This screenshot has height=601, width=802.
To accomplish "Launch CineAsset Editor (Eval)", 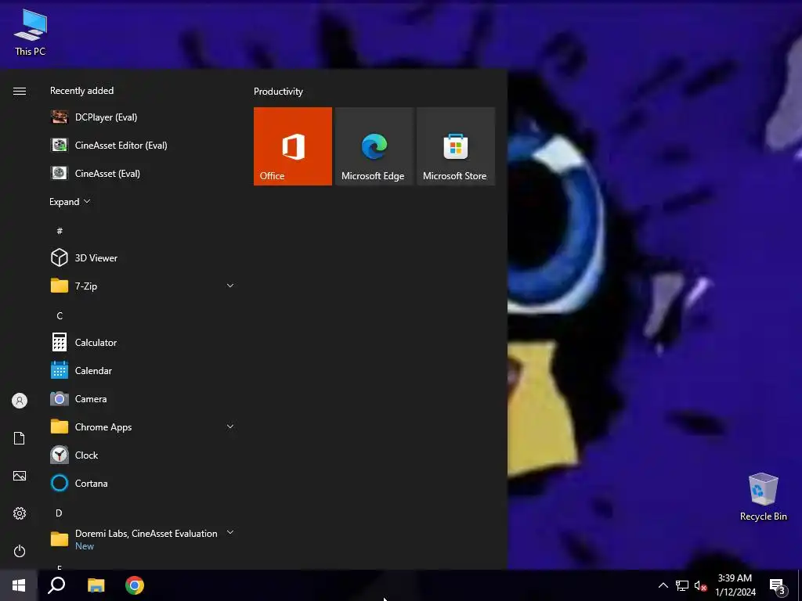I will [x=143, y=145].
